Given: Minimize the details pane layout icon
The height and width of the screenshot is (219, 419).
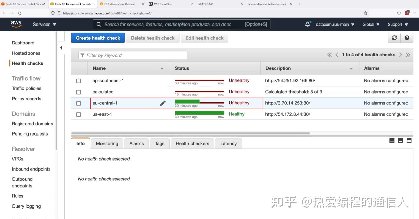Looking at the screenshot, I should point(392,141).
